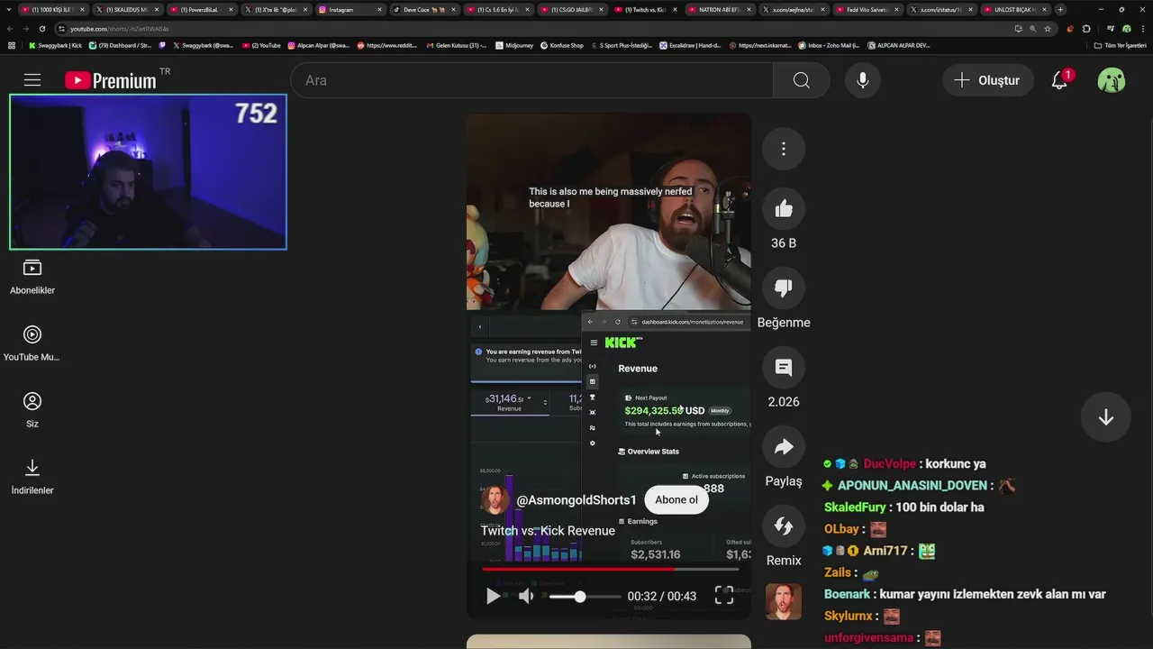Open the browser apps grid icon

[11, 45]
